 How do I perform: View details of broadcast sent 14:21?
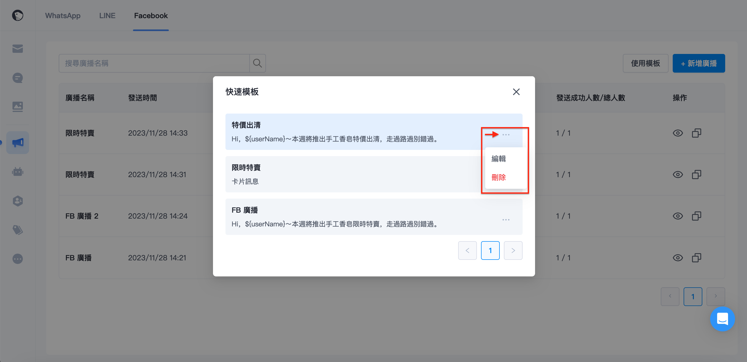point(677,258)
